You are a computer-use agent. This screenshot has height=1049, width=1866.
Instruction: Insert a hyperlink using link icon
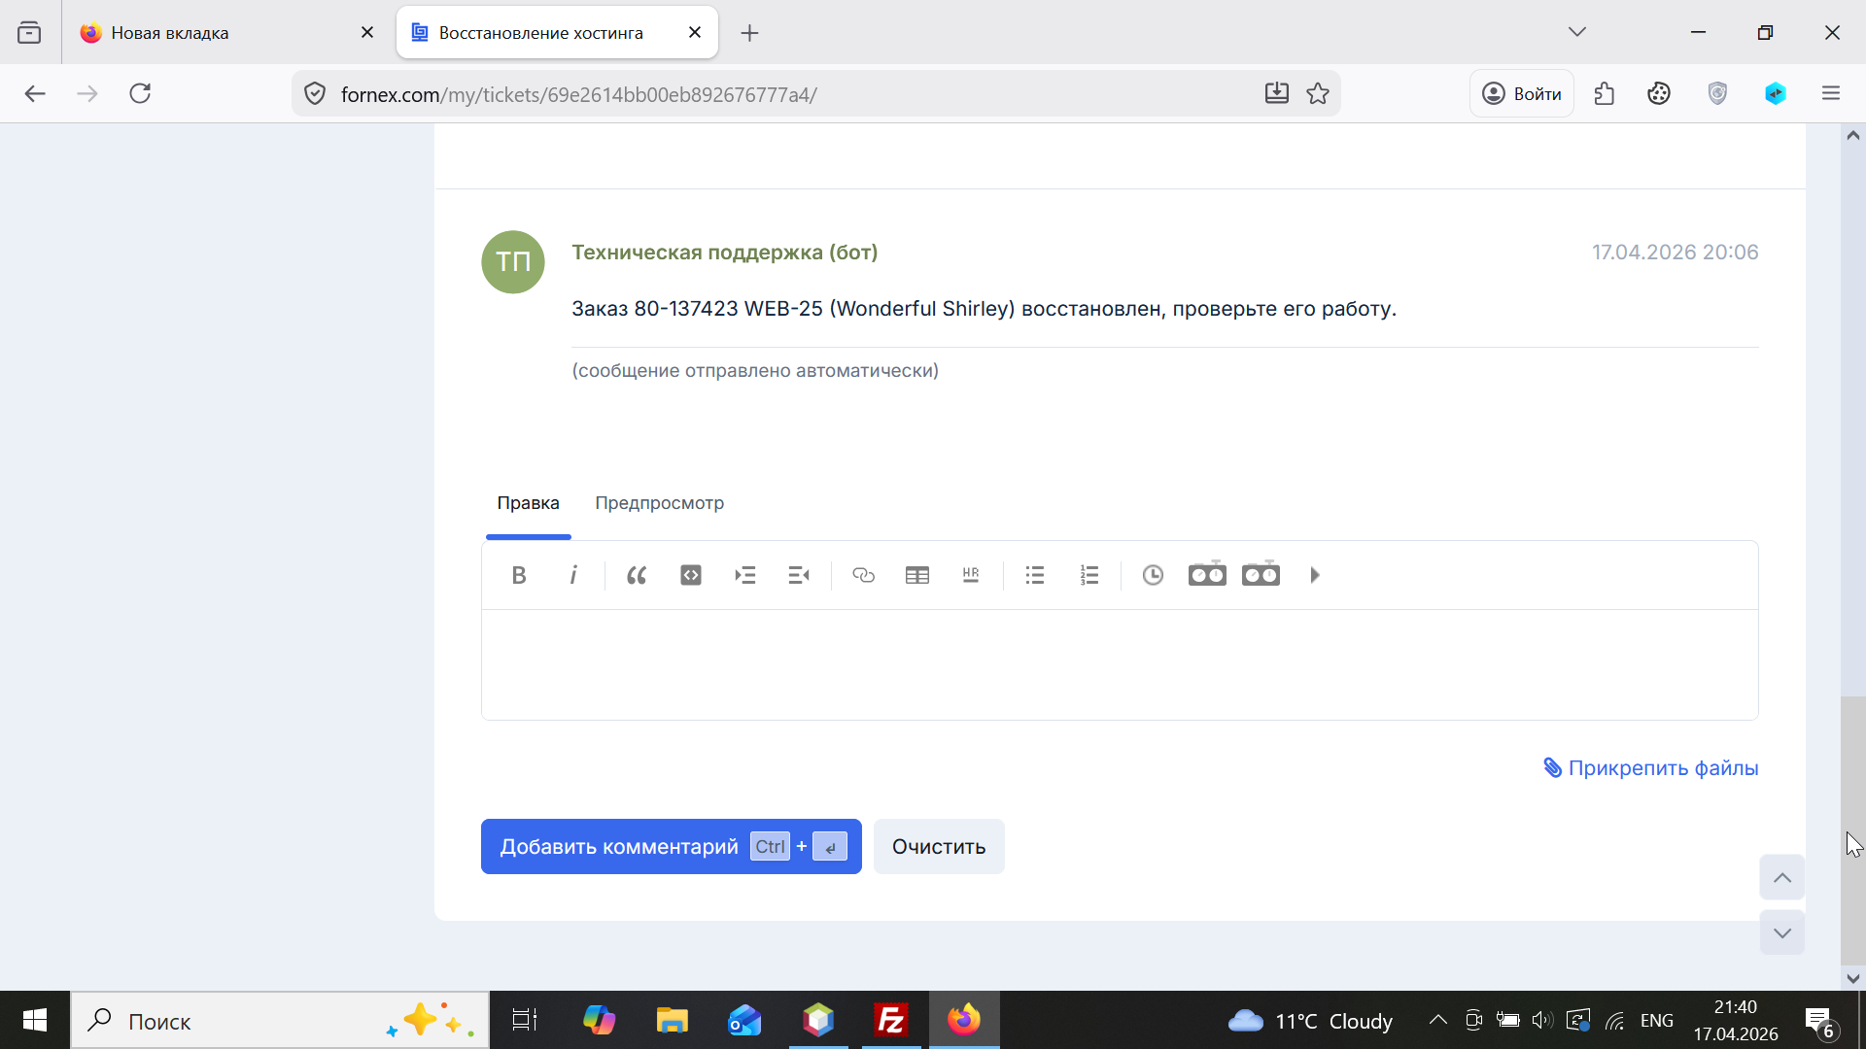tap(863, 575)
